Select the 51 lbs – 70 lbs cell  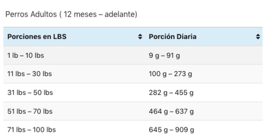[x=74, y=111]
